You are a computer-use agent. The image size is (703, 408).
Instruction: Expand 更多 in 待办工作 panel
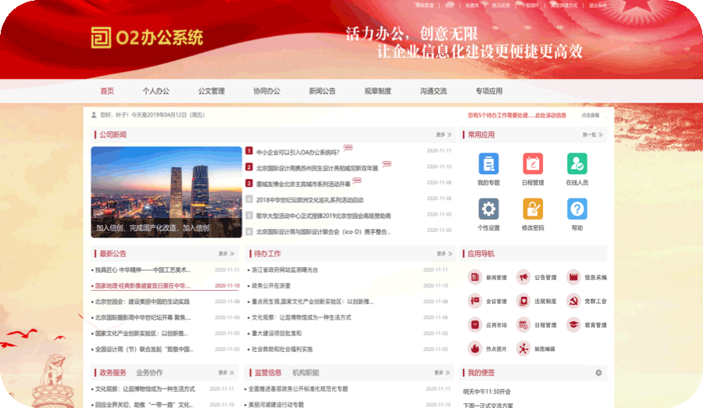(444, 253)
